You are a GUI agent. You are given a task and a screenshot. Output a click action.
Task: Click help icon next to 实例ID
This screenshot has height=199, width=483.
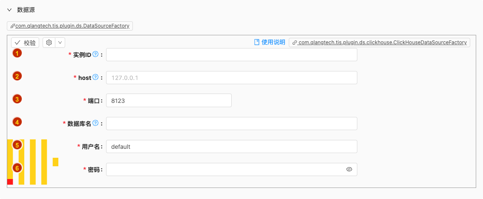tap(95, 54)
